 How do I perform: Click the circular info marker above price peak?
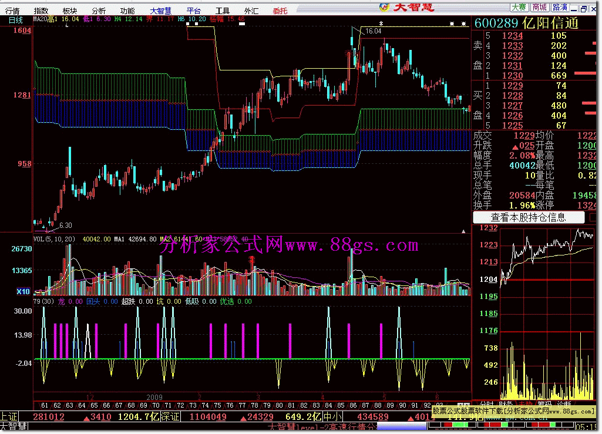pyautogui.click(x=381, y=23)
